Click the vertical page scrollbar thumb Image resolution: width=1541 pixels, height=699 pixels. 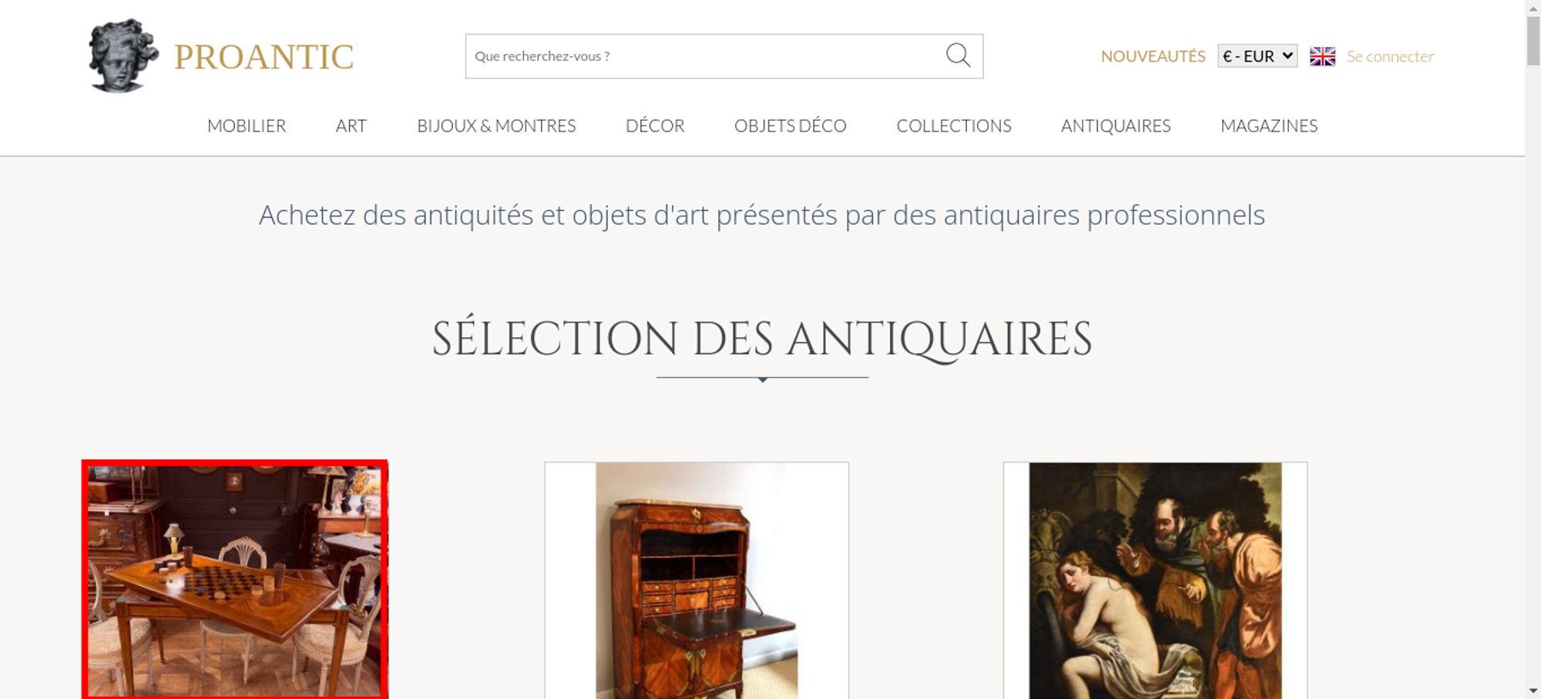coord(1533,40)
